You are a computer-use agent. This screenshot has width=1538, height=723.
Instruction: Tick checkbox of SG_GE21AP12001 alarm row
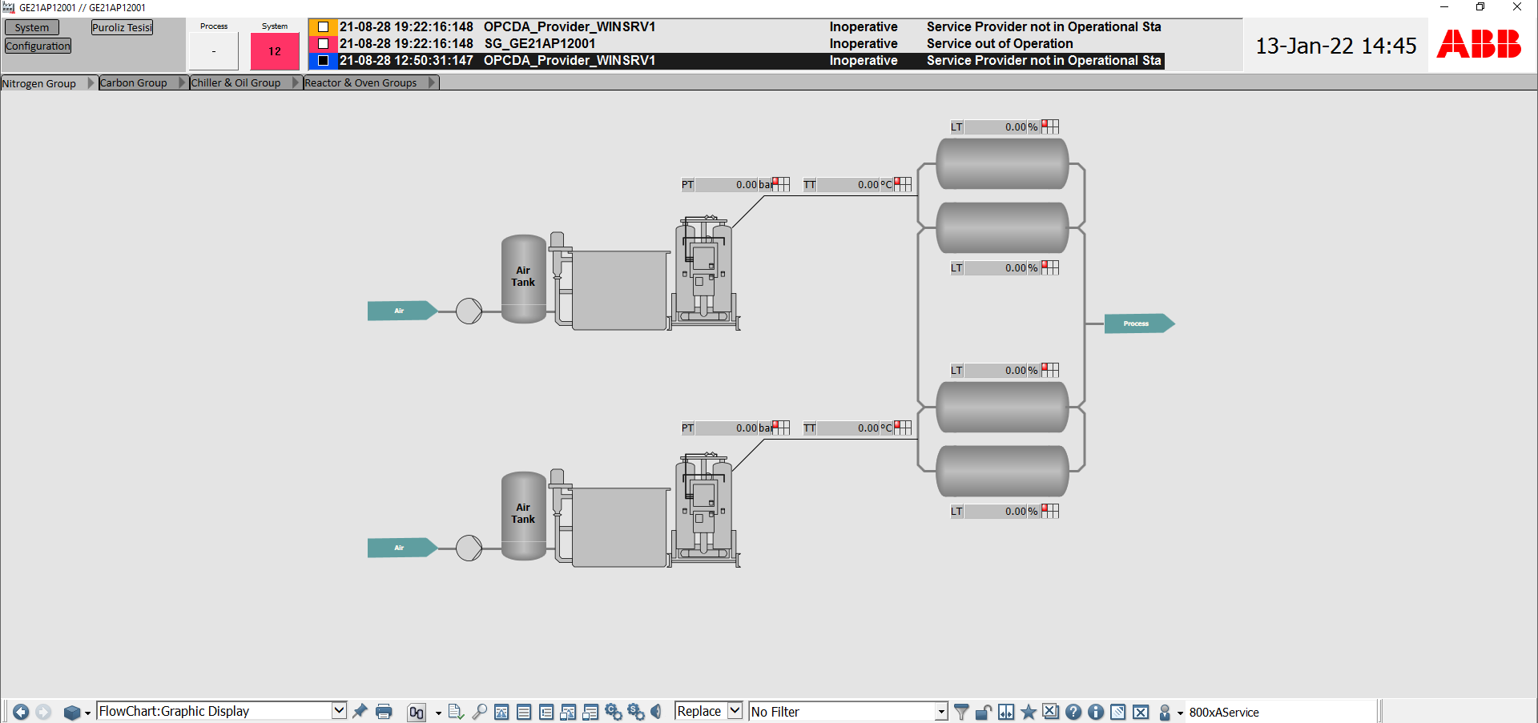(324, 44)
